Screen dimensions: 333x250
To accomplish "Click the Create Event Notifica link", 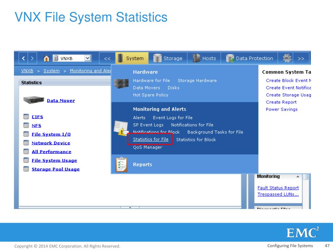I will click(x=288, y=88).
